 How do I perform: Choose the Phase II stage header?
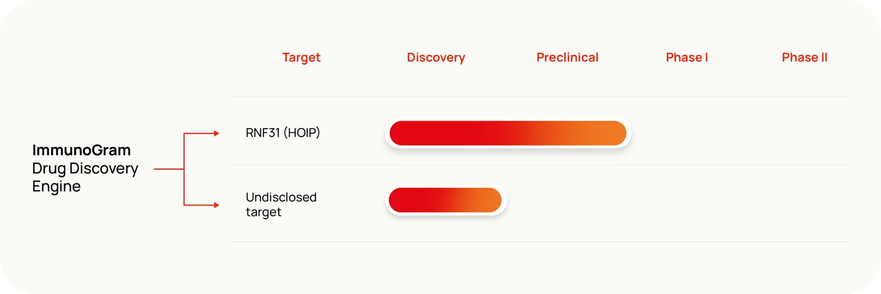804,57
